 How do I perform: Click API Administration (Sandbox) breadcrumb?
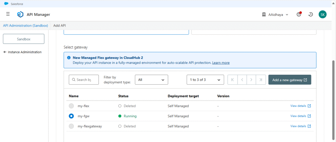tap(26, 26)
